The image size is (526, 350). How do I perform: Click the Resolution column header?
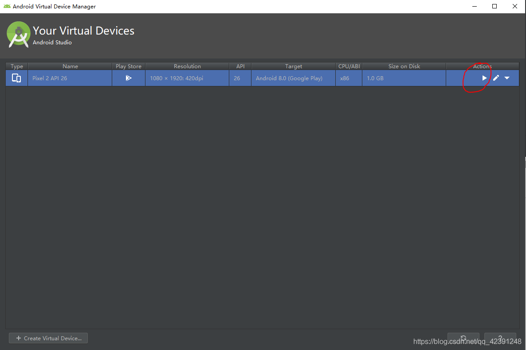point(187,66)
